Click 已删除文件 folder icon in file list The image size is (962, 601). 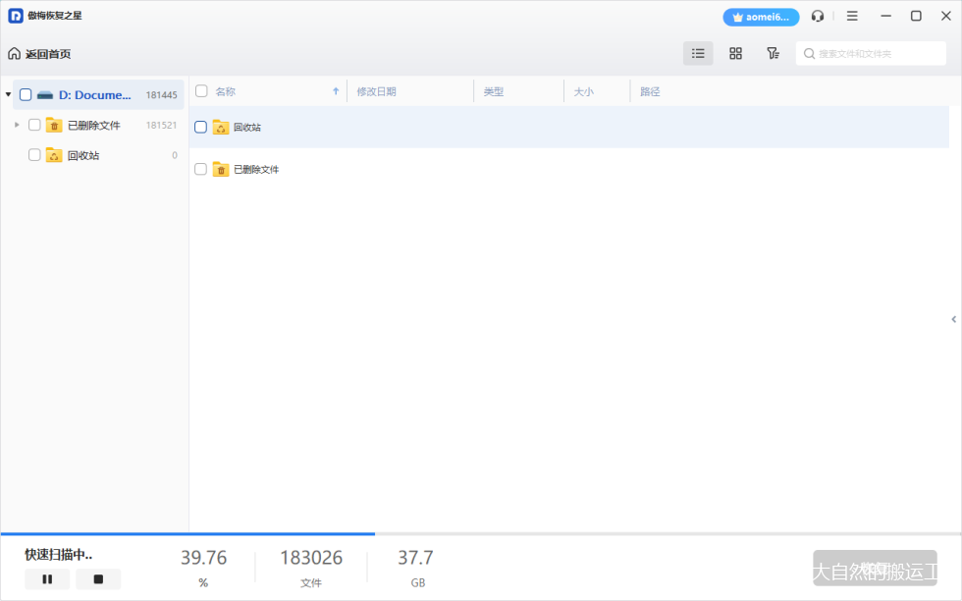[x=221, y=169]
